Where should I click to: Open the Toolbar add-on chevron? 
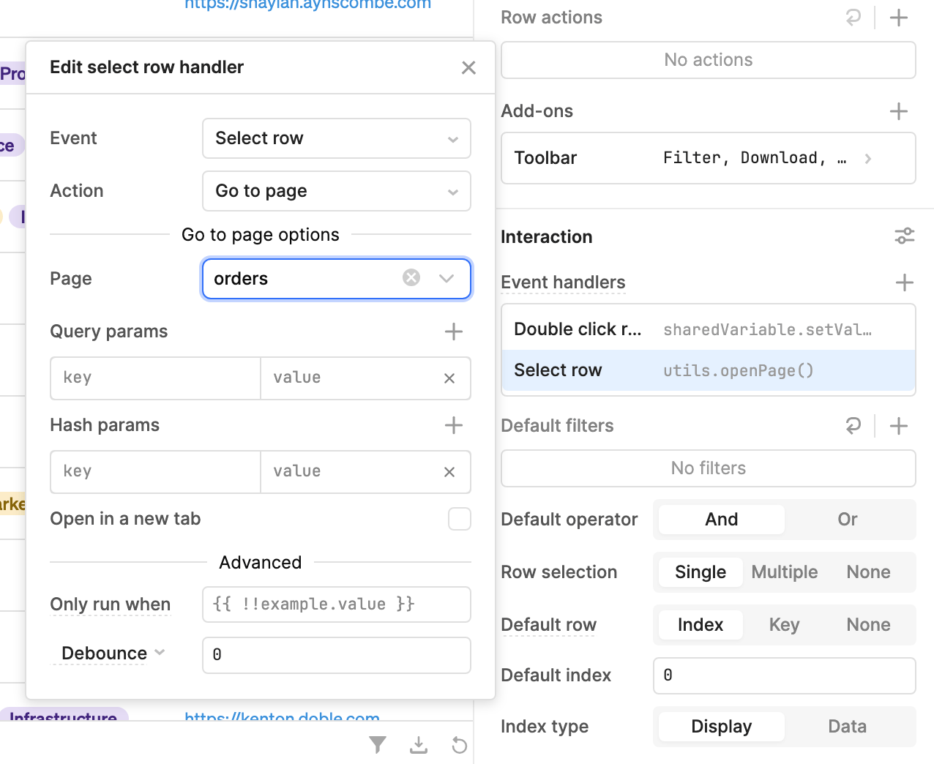click(868, 158)
